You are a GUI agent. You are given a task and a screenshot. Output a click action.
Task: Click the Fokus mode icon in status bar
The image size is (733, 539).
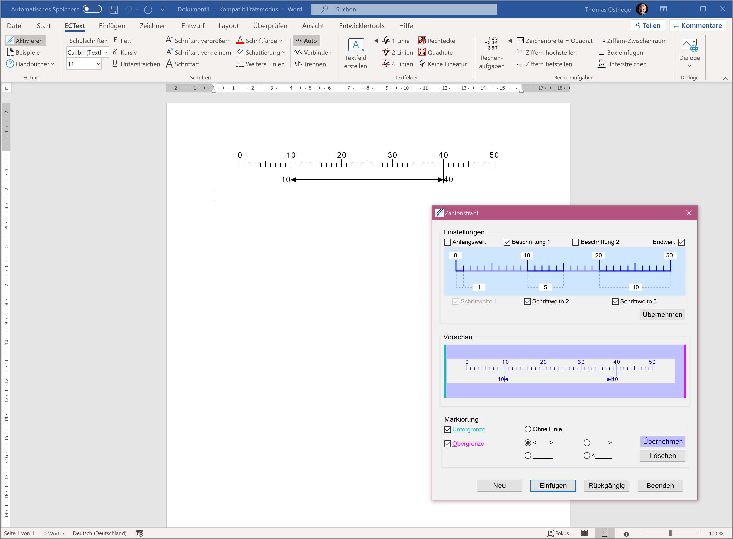[550, 533]
